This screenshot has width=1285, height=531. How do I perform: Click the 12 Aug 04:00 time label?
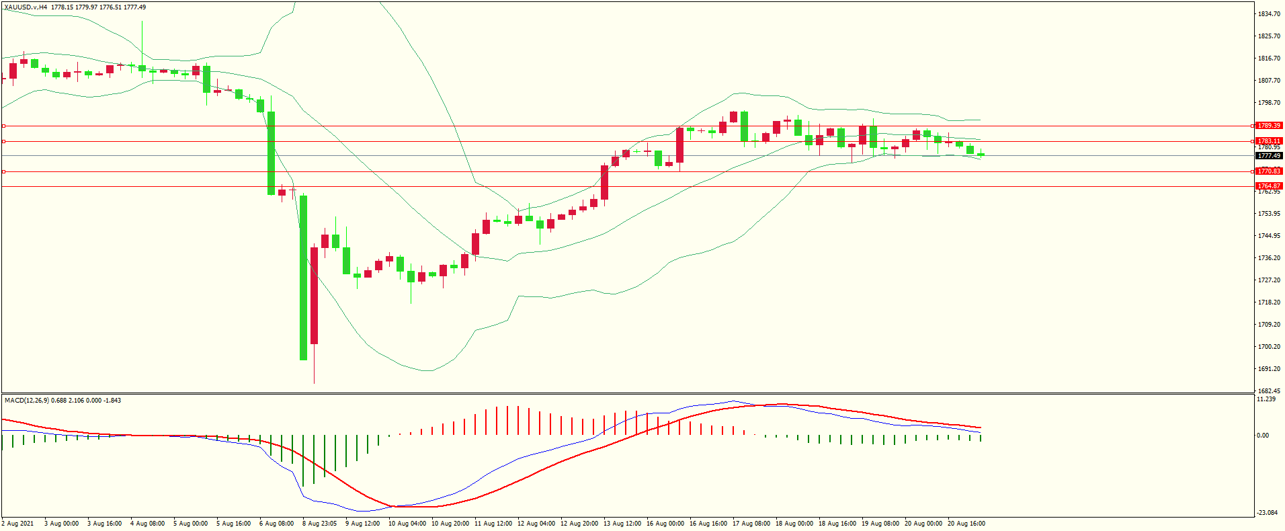point(536,524)
